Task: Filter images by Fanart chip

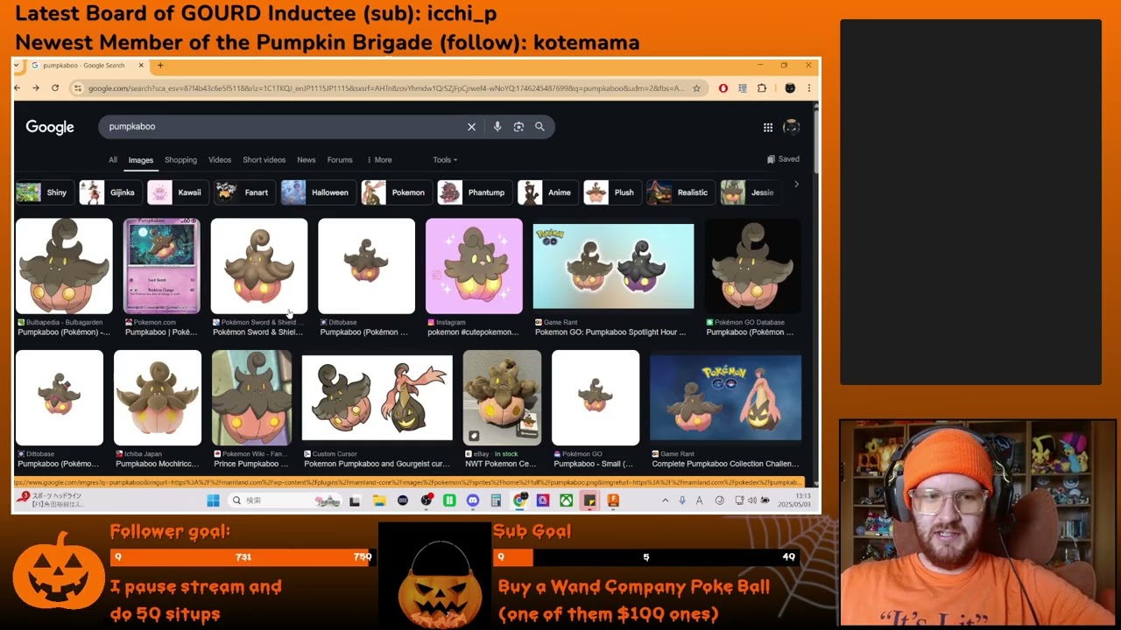Action: 244,192
